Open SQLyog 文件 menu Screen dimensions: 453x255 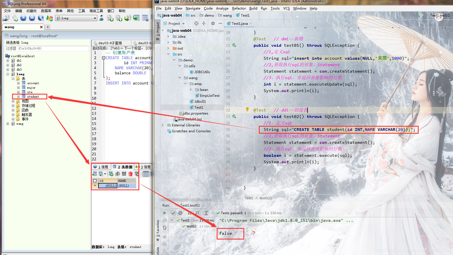pos(7,11)
